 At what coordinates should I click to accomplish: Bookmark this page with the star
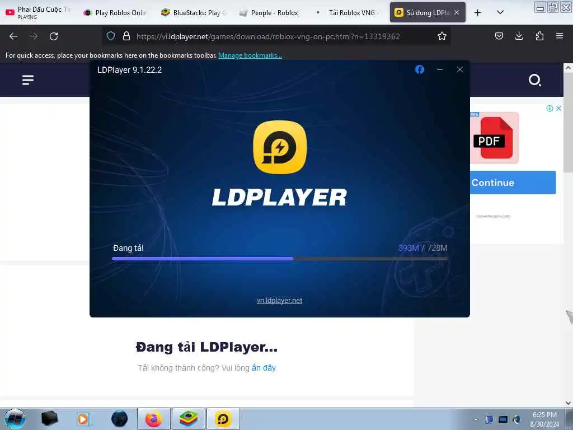442,36
